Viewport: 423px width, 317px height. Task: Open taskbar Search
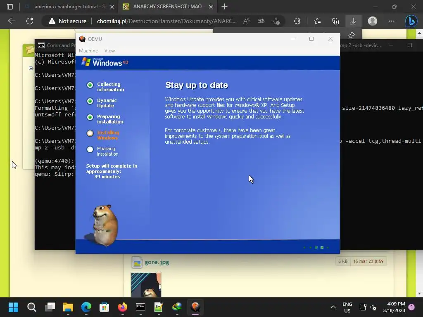coord(31,307)
